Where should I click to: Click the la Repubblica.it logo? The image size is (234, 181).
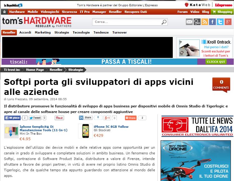13,5
